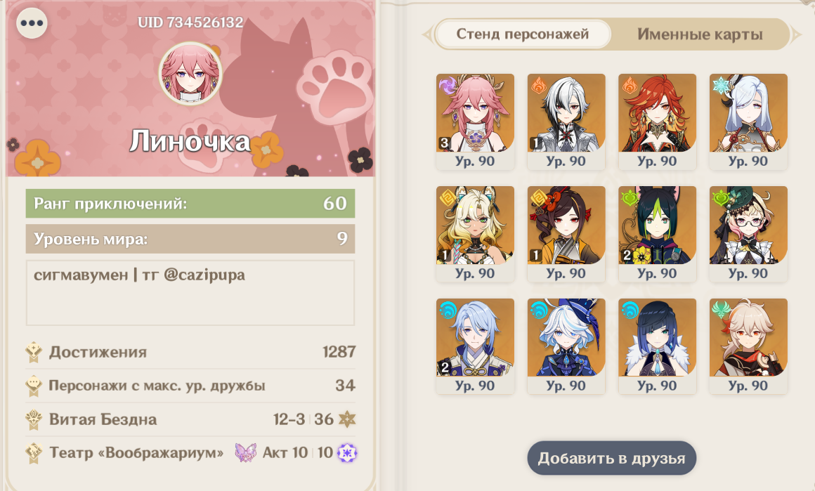815x491 pixels.
Task: Choose the green-streaked Dendro character with ears
Action: coord(657,234)
